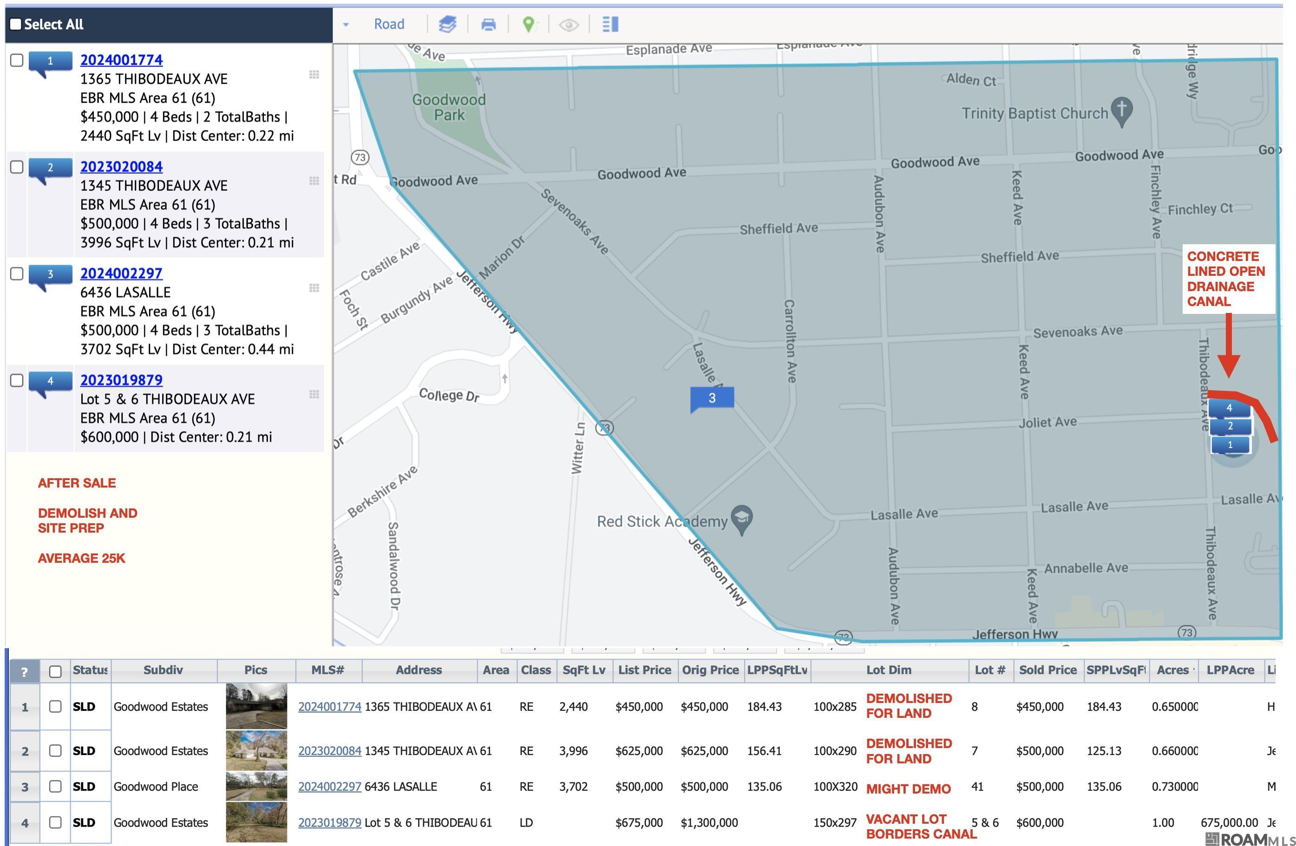Image resolution: width=1296 pixels, height=846 pixels.
Task: Click the green location pin icon
Action: click(528, 24)
